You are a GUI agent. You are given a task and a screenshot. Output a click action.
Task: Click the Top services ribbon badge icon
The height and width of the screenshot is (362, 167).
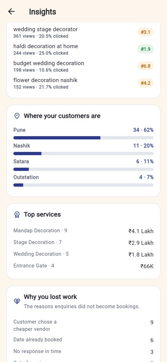(17, 215)
